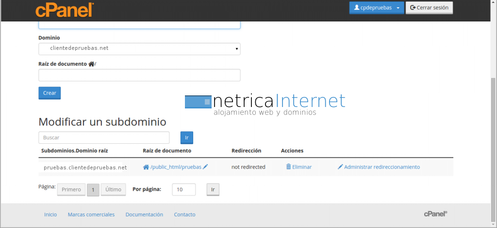
Task: Click Ir button next to search field
Action: [x=186, y=137]
